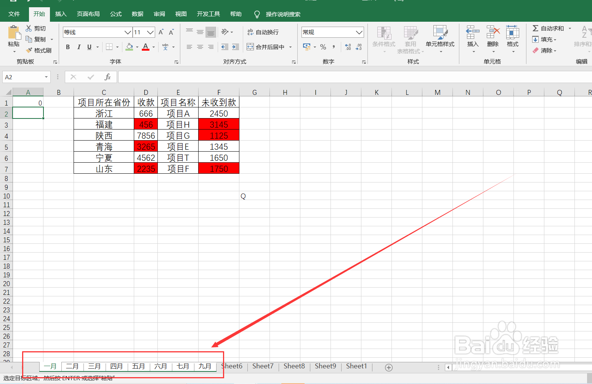Increase decimal places

(348, 47)
